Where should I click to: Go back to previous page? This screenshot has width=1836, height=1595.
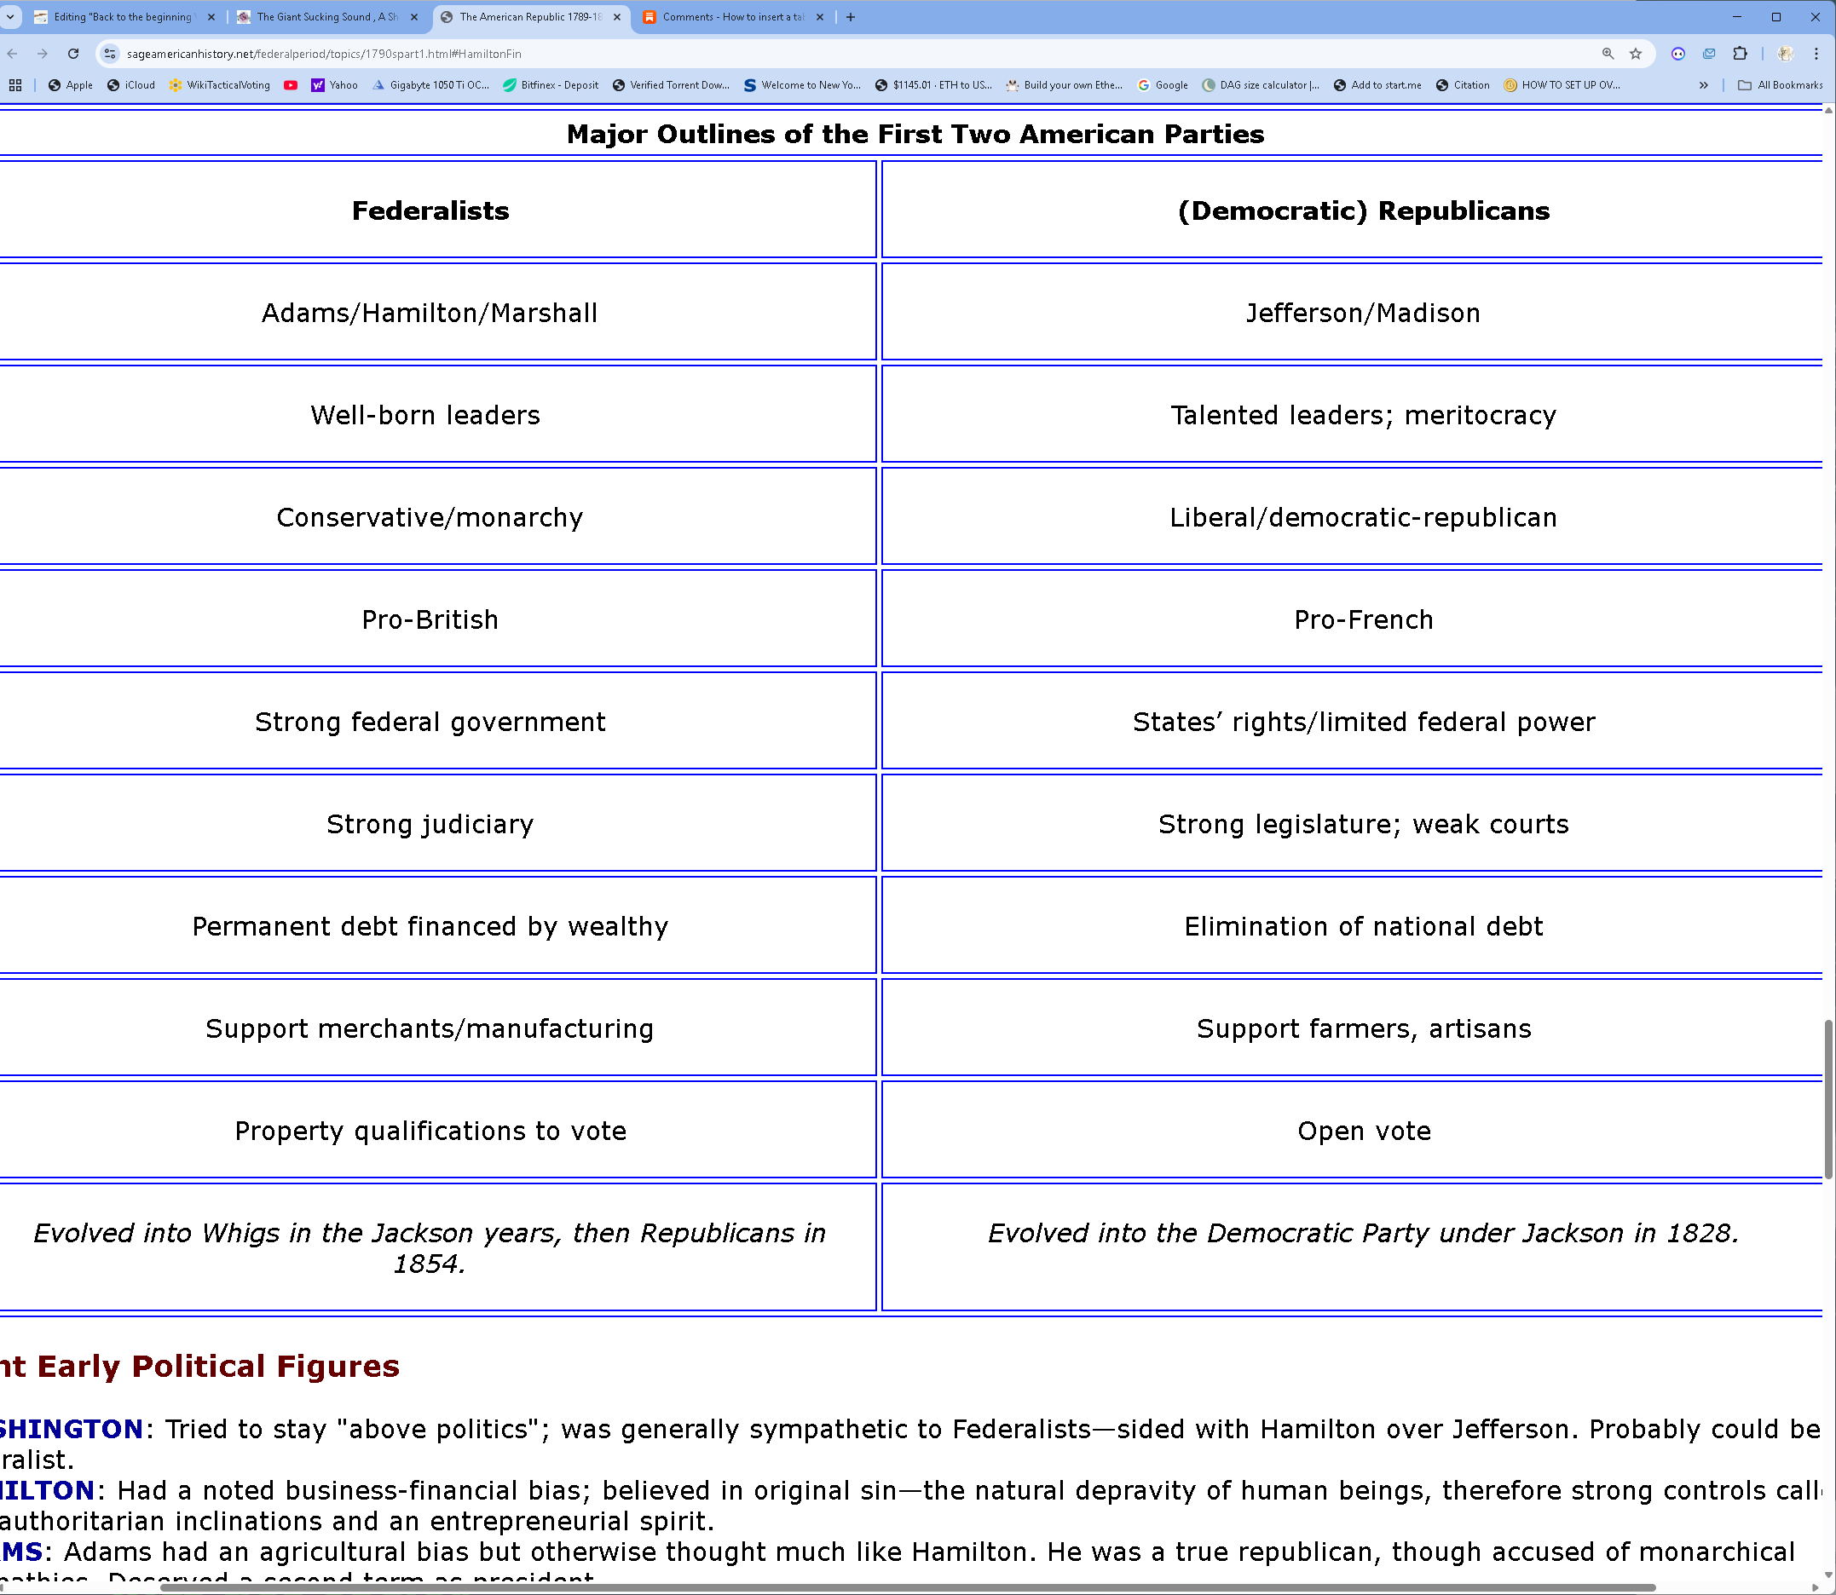coord(13,54)
